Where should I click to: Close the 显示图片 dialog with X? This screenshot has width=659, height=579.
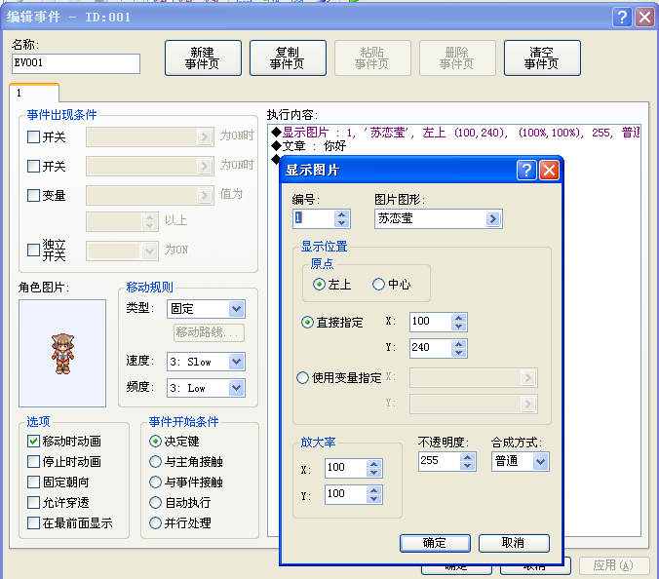coord(549,171)
